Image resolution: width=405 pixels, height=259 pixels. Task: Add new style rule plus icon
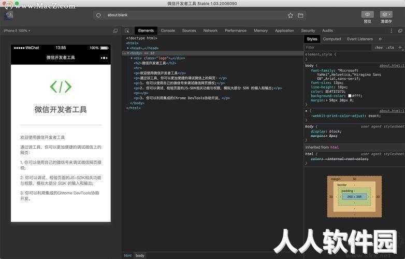pyautogui.click(x=400, y=47)
